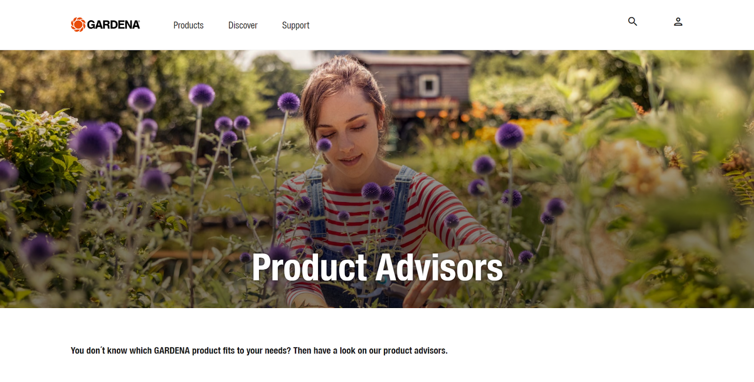754x382 pixels.
Task: Open the Products menu
Action: tap(188, 25)
